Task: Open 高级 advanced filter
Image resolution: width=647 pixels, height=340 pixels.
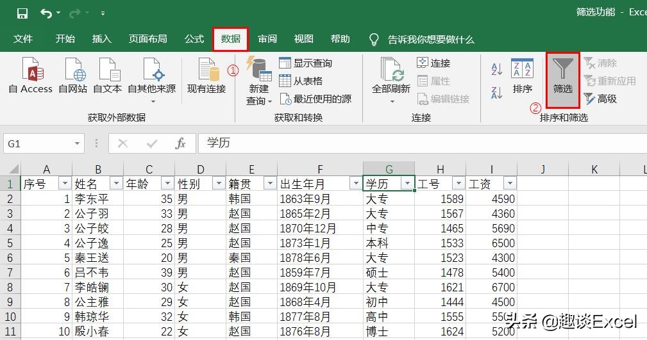Action: tap(600, 99)
